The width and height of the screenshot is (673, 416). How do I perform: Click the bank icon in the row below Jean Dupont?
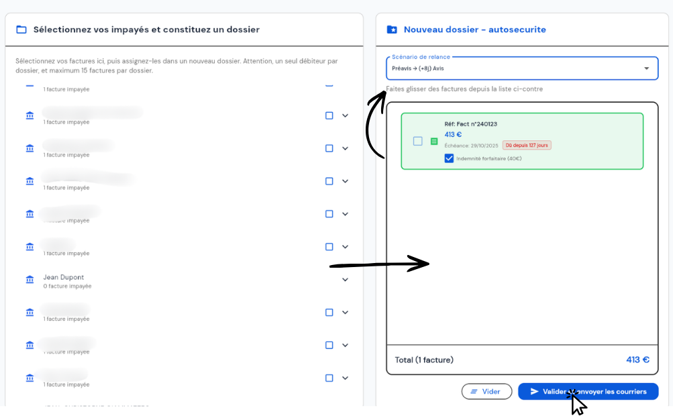pos(30,313)
